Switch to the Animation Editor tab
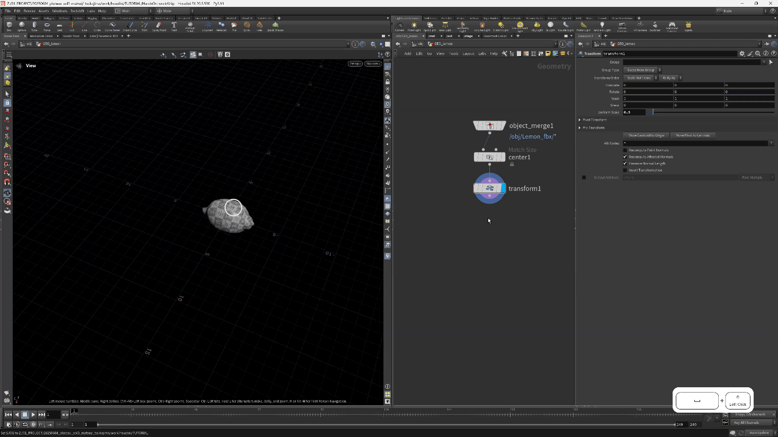The image size is (778, 437). [41, 36]
